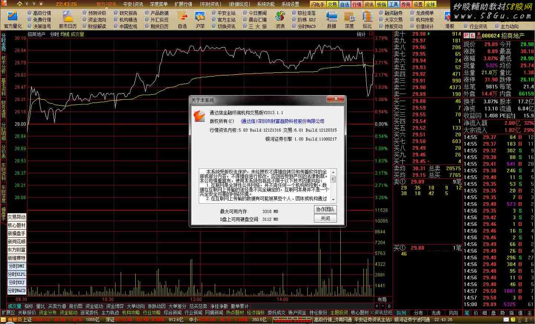Click the application logo at top-left
The width and height of the screenshot is (535, 324).
tap(4, 4)
